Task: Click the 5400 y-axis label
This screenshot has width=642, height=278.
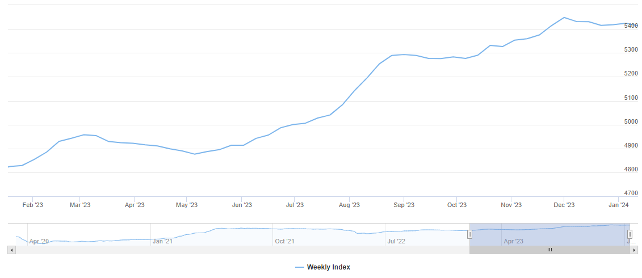Action: [x=630, y=26]
